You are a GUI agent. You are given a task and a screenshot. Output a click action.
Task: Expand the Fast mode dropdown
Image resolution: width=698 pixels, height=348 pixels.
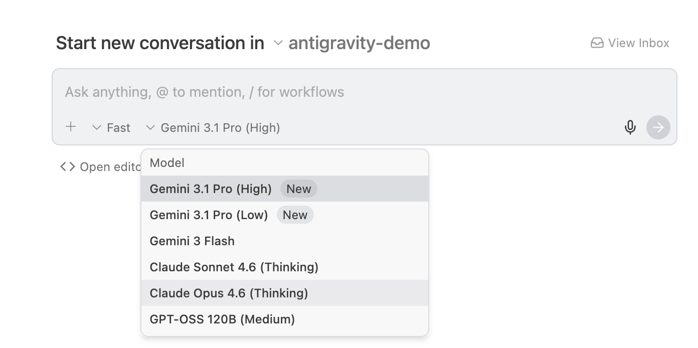coord(112,128)
